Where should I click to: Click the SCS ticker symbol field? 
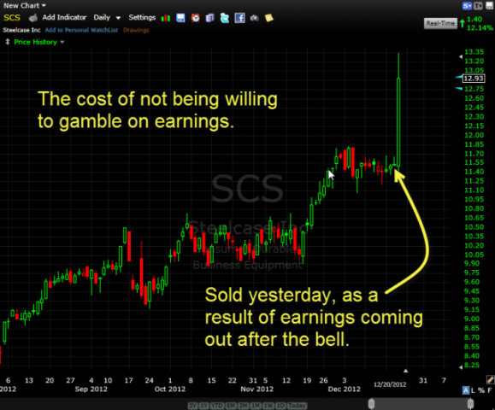[x=12, y=18]
